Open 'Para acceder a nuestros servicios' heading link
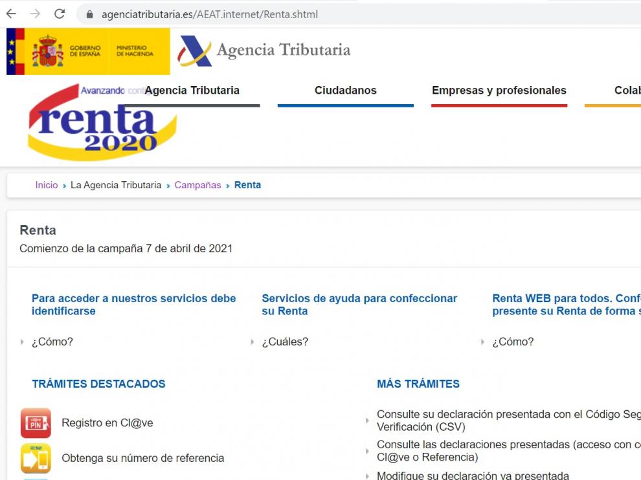 pyautogui.click(x=133, y=305)
